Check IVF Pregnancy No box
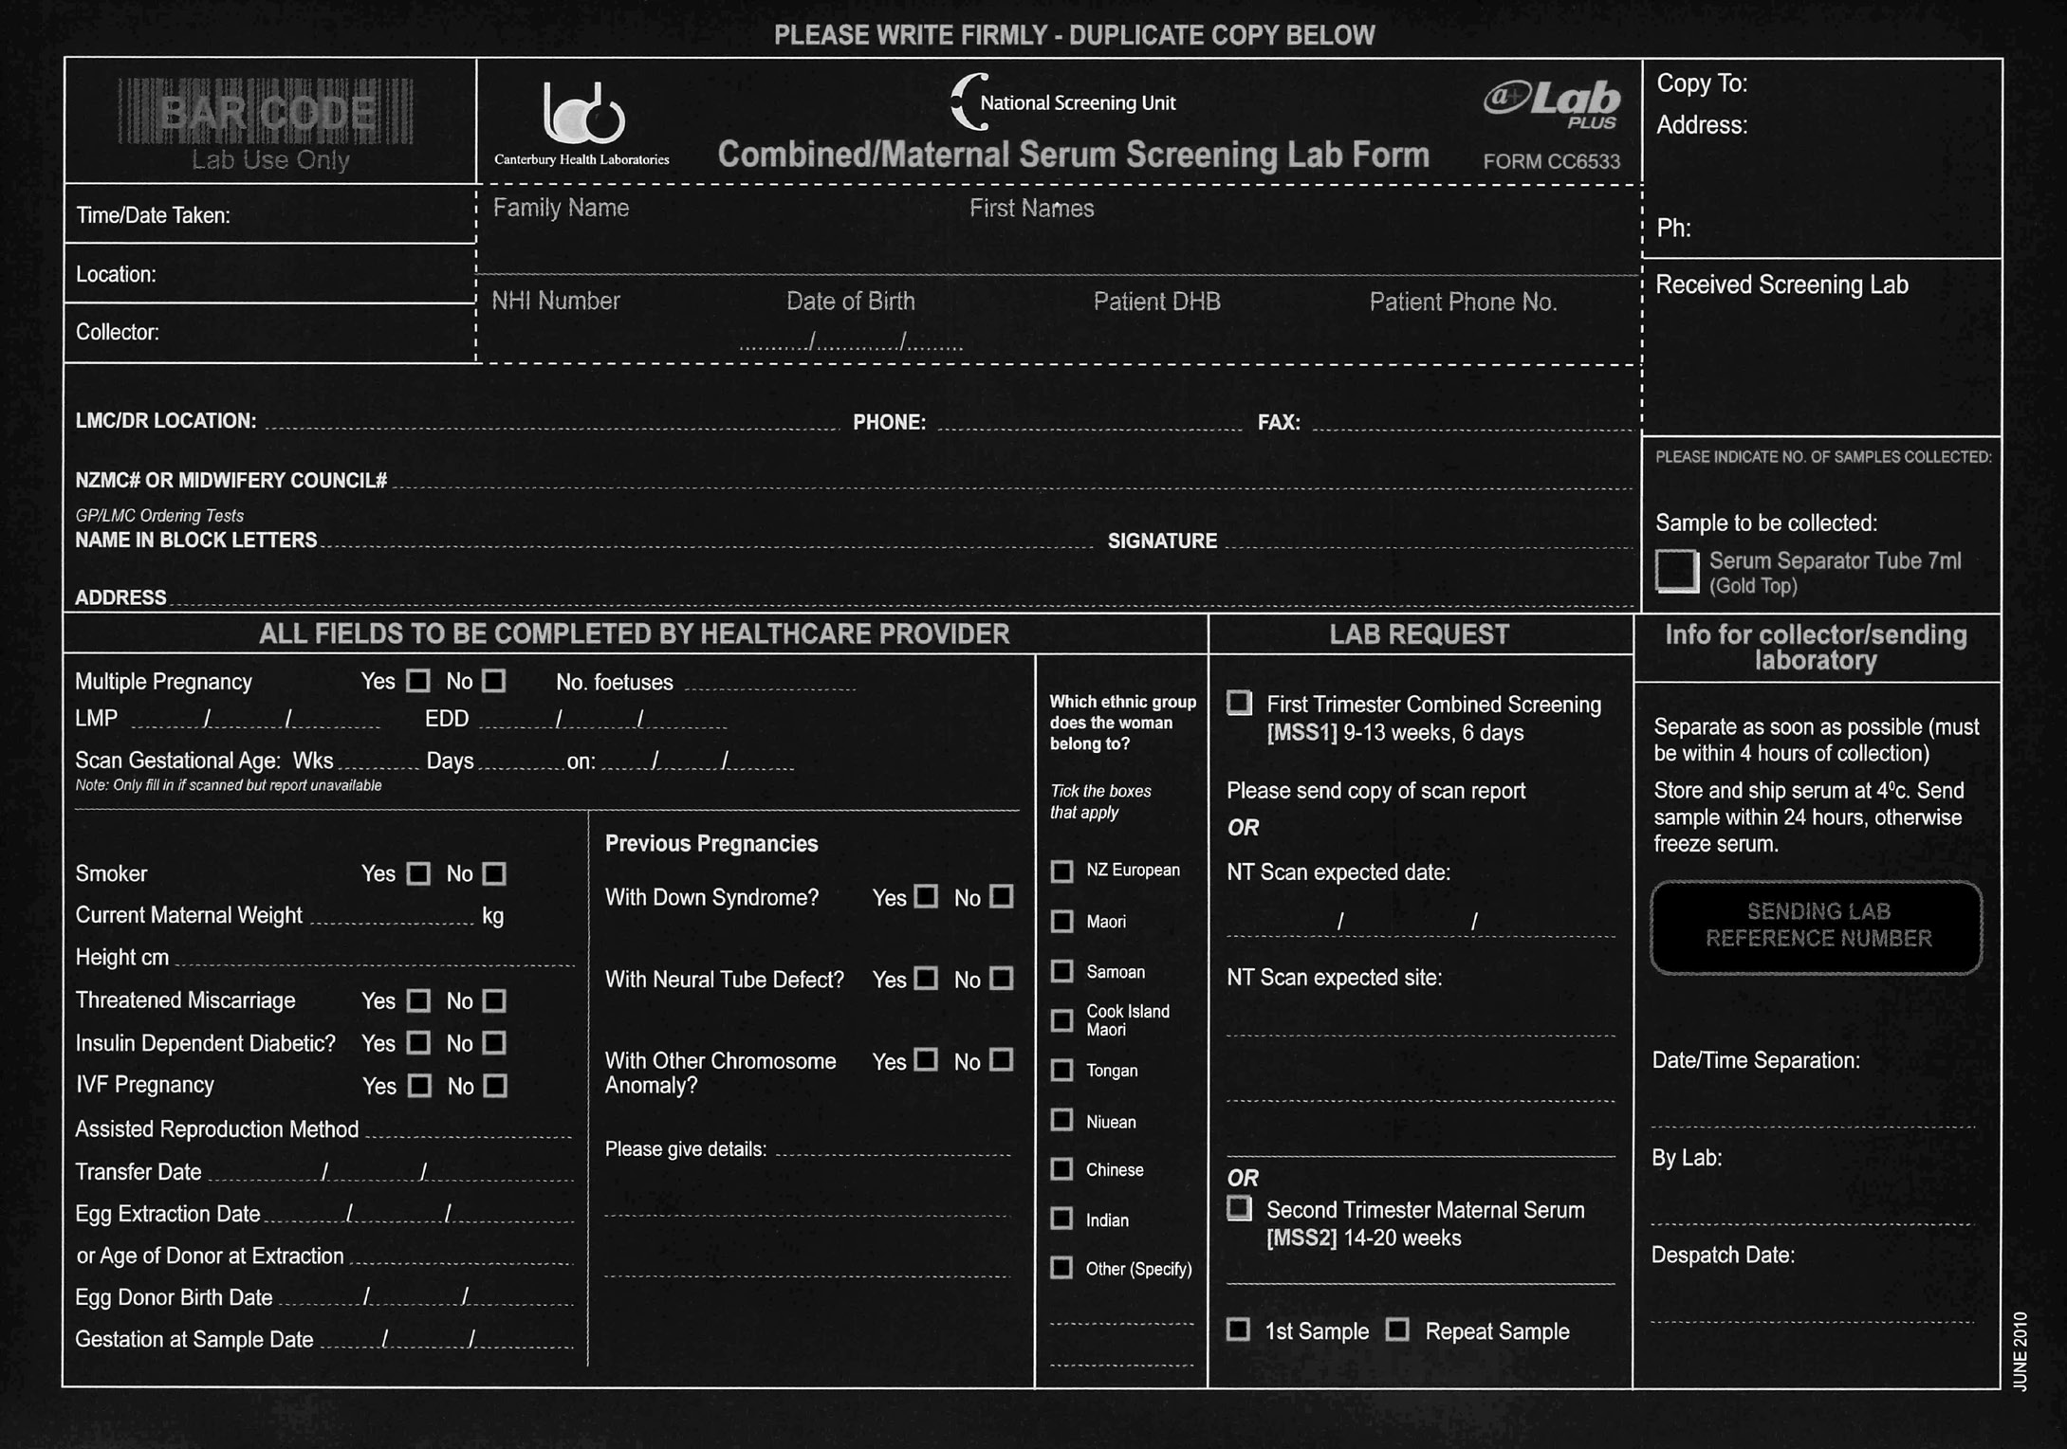The width and height of the screenshot is (2067, 1449). point(495,1086)
